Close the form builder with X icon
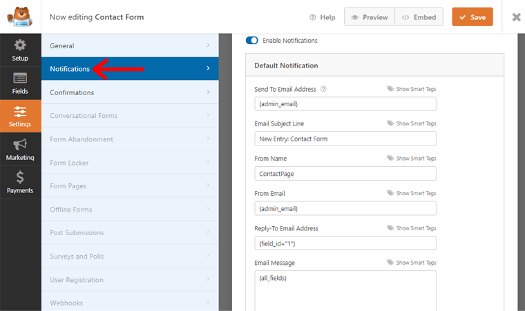The width and height of the screenshot is (525, 311). click(x=516, y=17)
